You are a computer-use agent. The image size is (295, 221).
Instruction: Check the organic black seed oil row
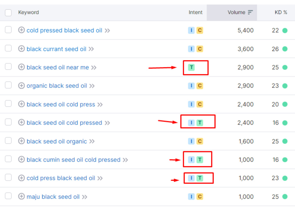(8, 85)
